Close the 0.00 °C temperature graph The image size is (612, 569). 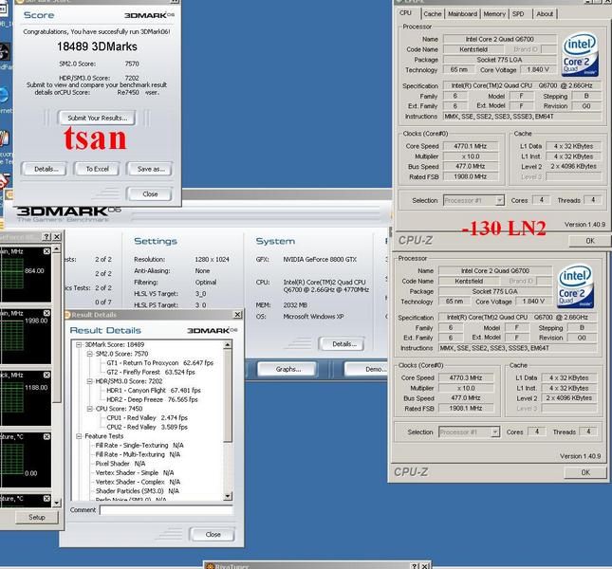pyautogui.click(x=46, y=437)
